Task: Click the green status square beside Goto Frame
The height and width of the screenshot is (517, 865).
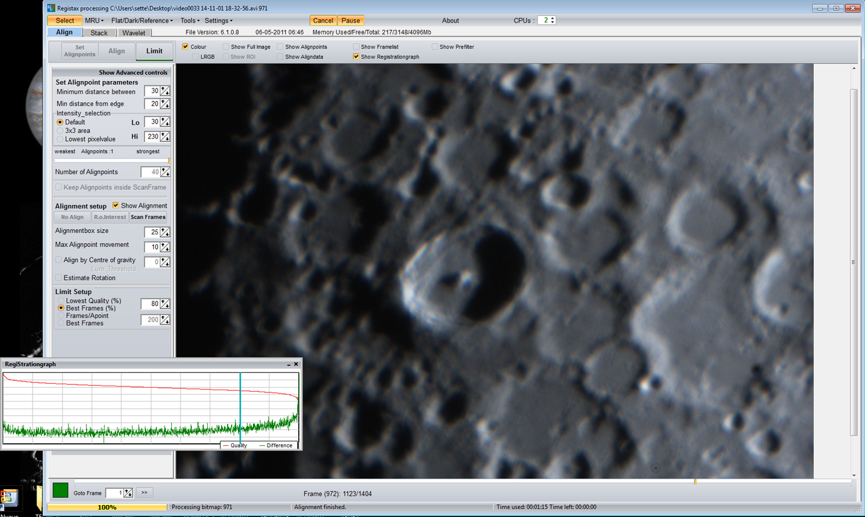Action: coord(60,490)
